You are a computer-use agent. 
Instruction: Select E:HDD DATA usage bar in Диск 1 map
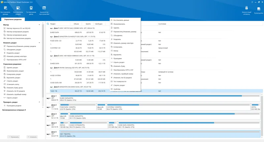160,96
